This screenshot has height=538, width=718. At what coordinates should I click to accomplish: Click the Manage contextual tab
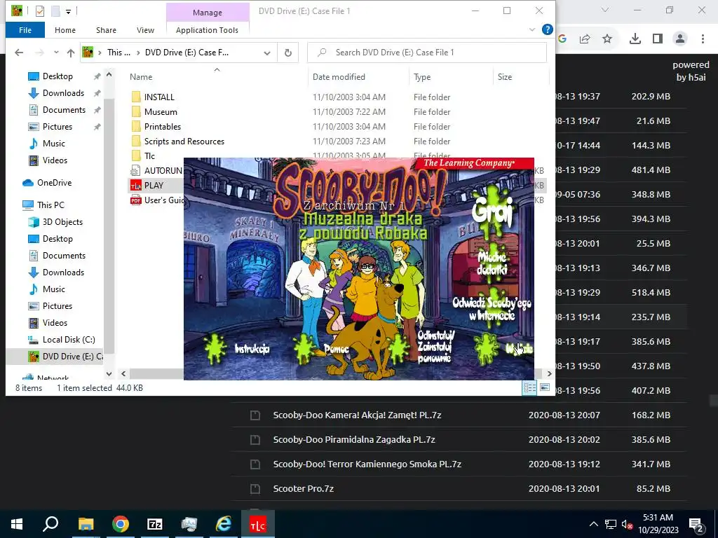208,13
